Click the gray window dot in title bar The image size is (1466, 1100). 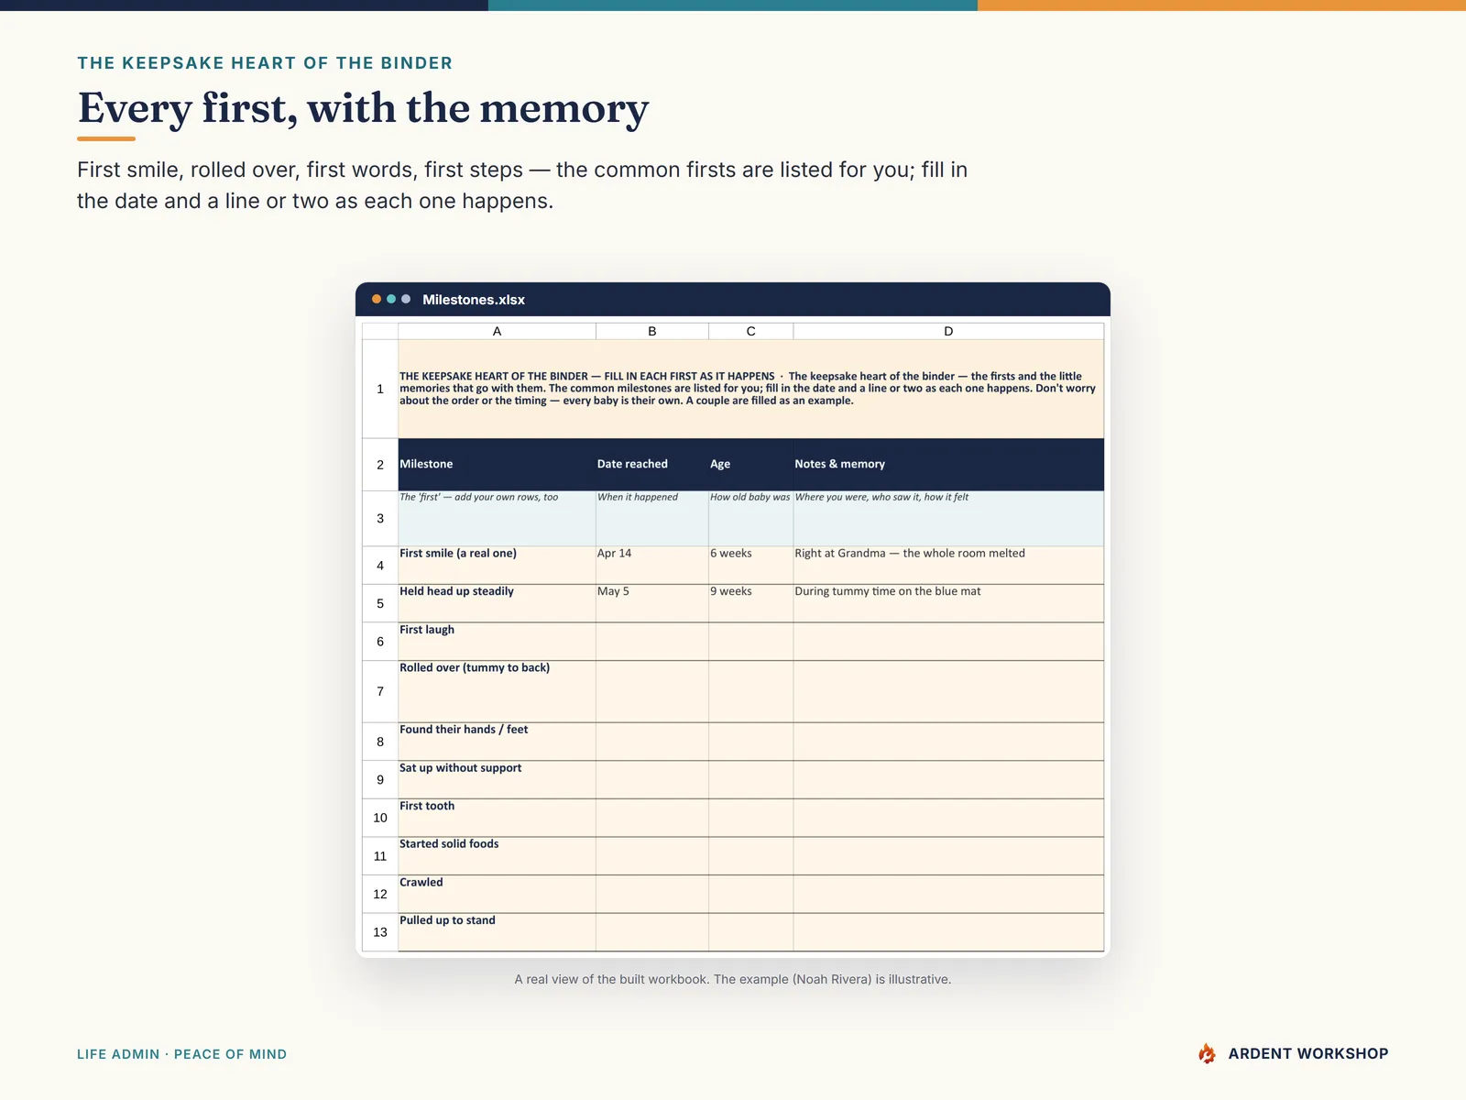(x=406, y=299)
